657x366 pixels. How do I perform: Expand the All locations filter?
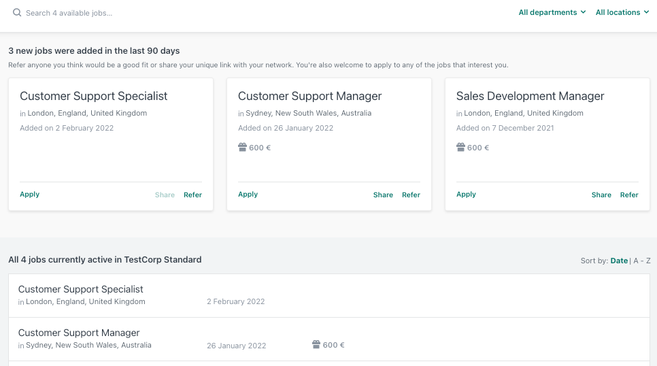(622, 12)
